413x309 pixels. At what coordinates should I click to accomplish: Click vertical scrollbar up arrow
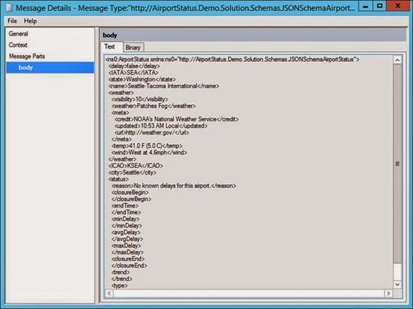point(398,60)
